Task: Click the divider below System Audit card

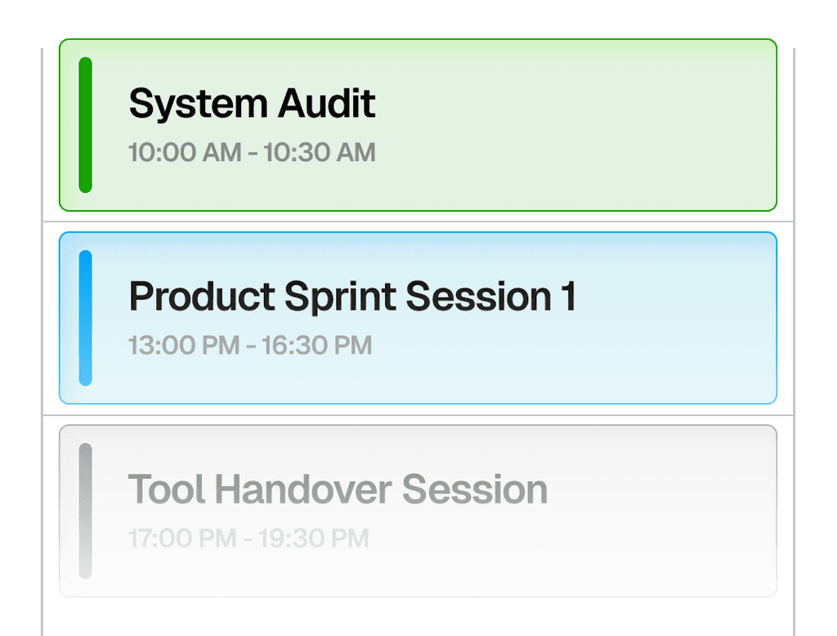Action: click(x=418, y=221)
